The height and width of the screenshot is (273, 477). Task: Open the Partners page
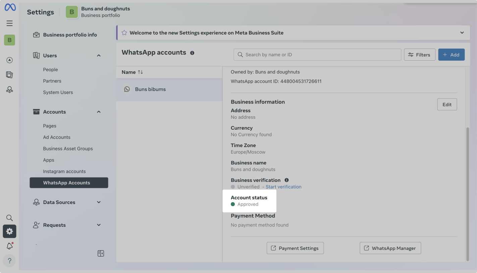coord(52,81)
